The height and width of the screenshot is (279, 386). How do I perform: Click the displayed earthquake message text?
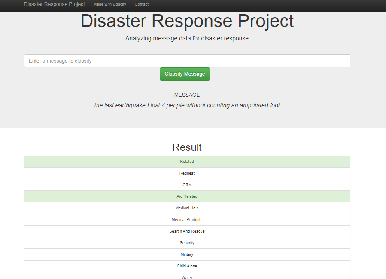tap(187, 105)
